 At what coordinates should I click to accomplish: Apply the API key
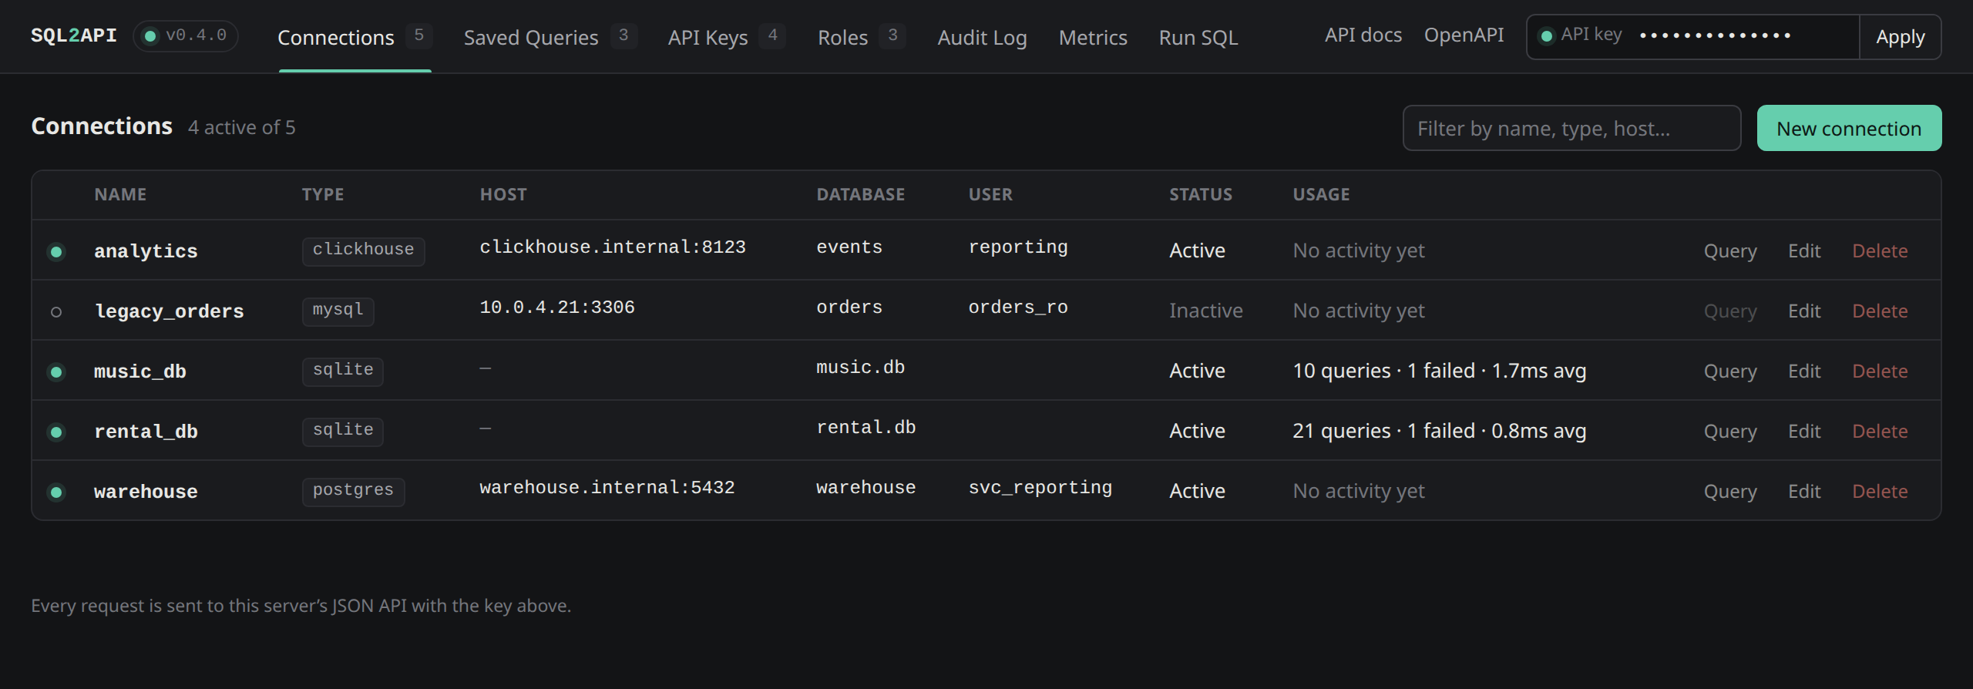coord(1900,37)
